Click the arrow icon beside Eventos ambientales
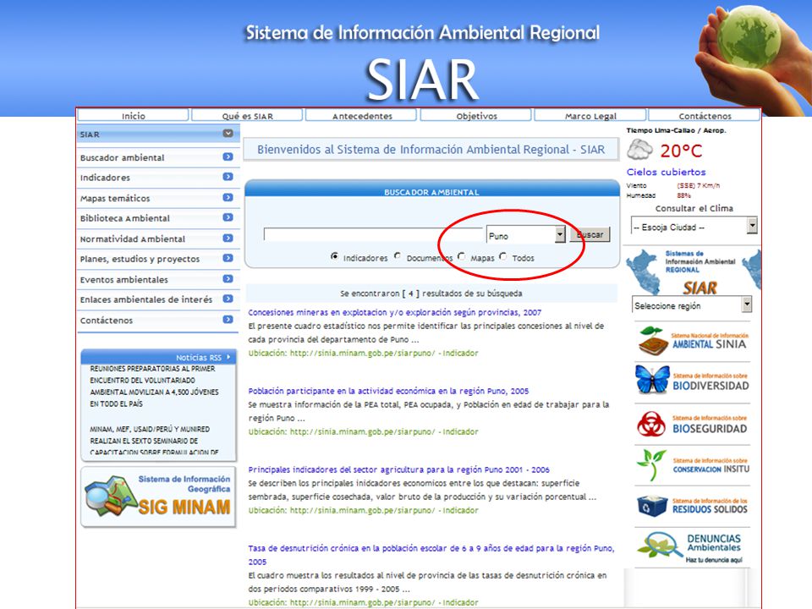This screenshot has height=609, width=812. click(228, 279)
